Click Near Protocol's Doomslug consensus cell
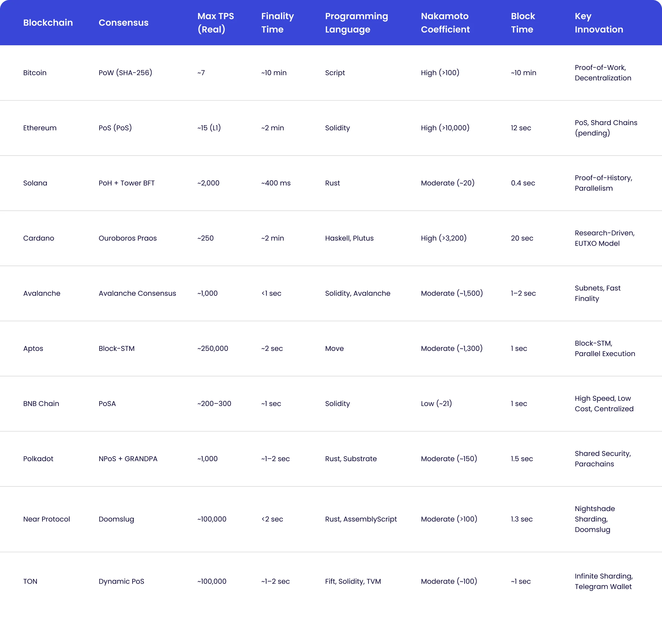 (x=116, y=519)
